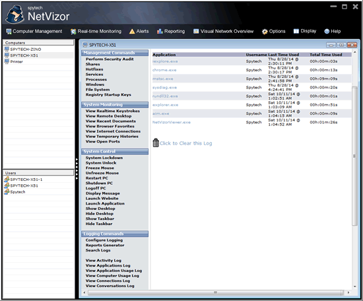363x301 pixels.
Task: Select View Conversations Log
Action: coord(110,286)
